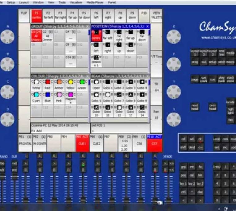Toggle the S select button above PB10
The height and width of the screenshot is (211, 236).
coord(155,156)
